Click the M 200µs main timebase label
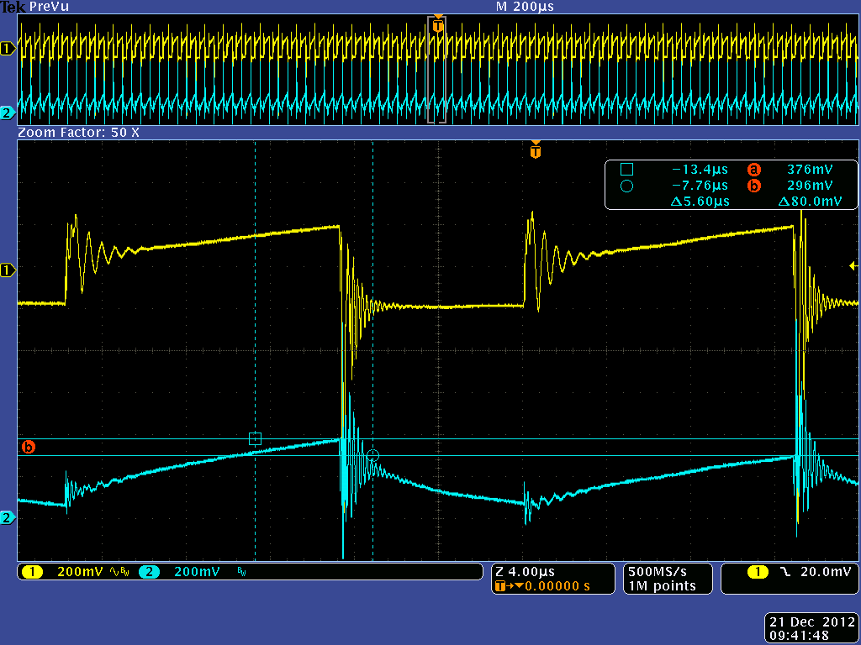This screenshot has width=861, height=645. click(525, 7)
